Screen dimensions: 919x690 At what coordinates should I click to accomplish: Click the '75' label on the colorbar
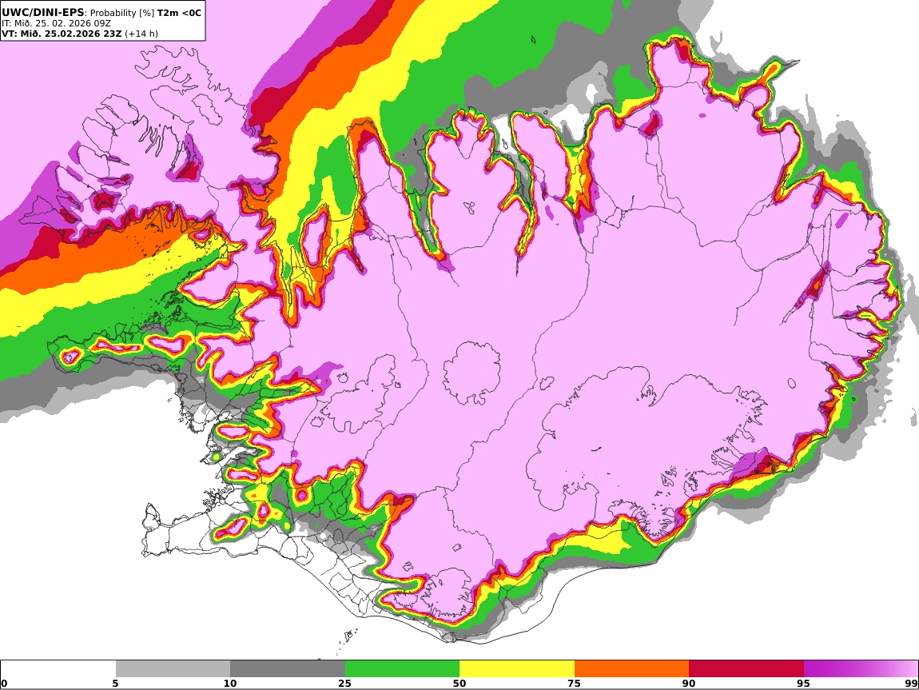(574, 683)
